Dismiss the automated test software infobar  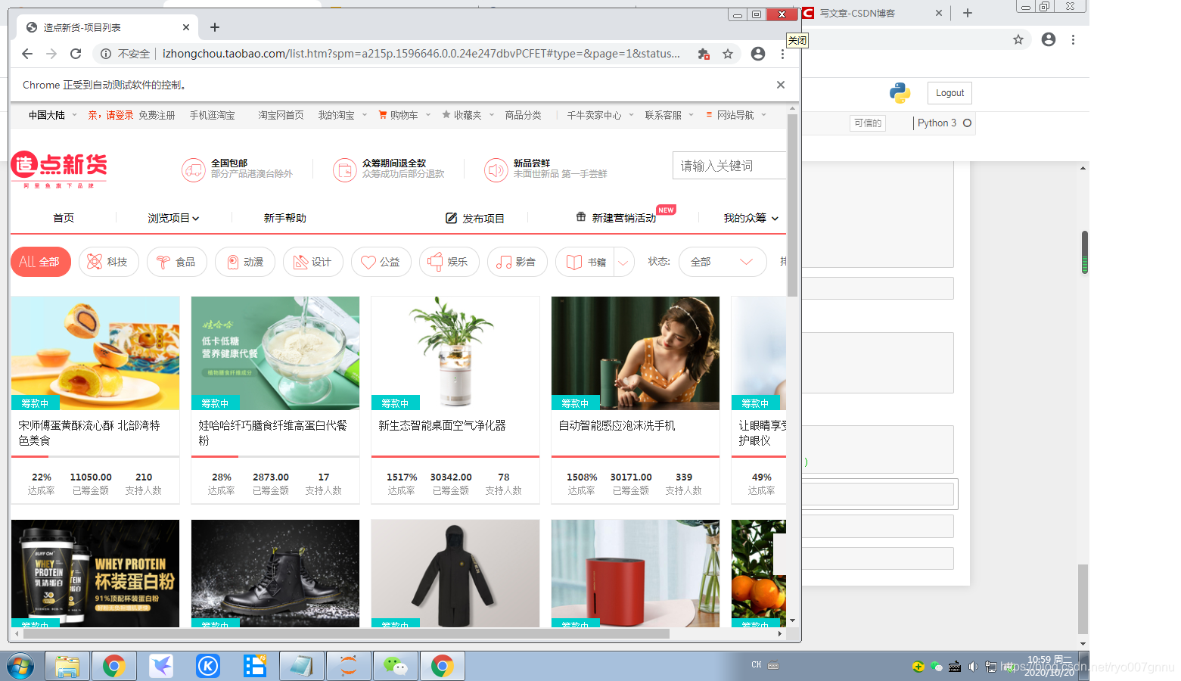(781, 85)
